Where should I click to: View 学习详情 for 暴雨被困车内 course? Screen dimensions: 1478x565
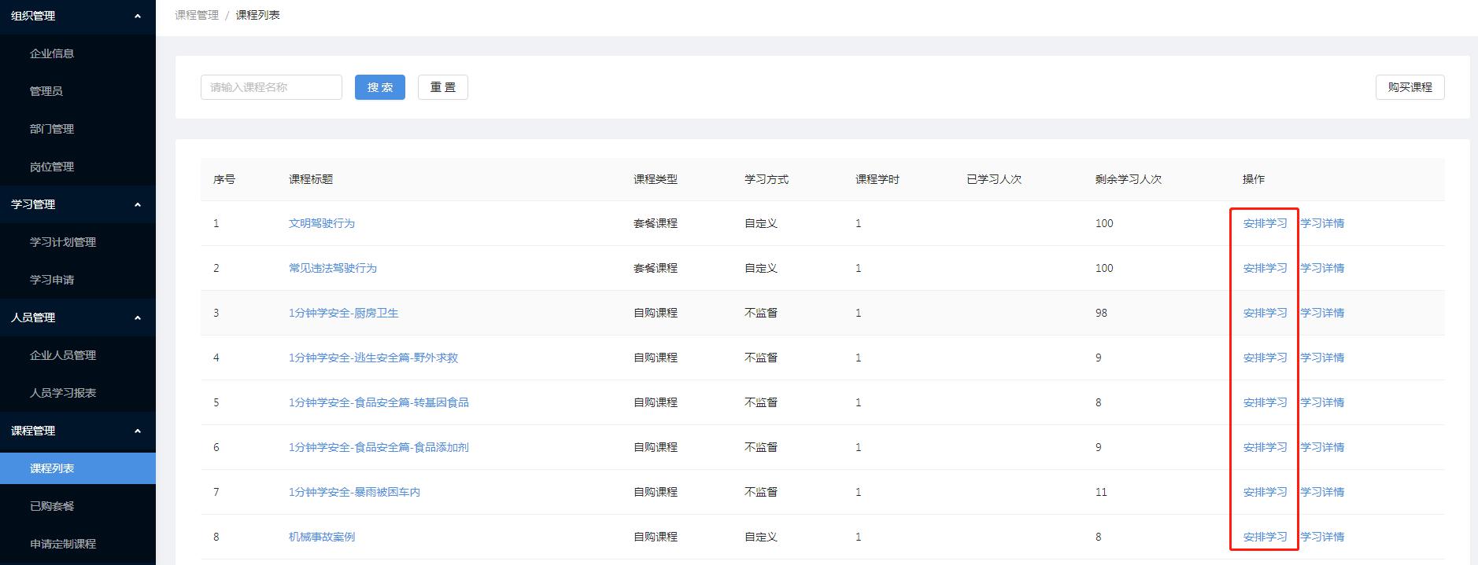point(1322,492)
